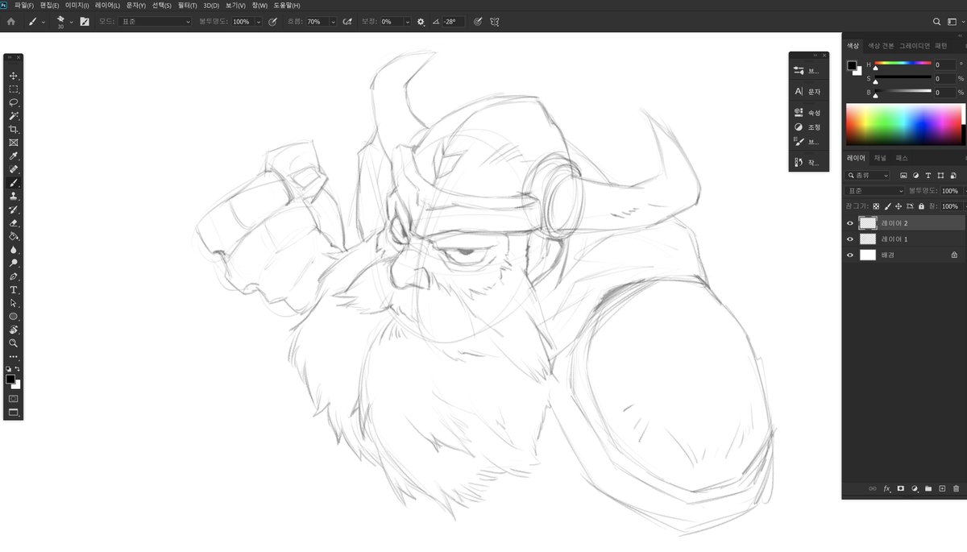Select the History Brush tool
This screenshot has height=552, width=967.
[14, 210]
